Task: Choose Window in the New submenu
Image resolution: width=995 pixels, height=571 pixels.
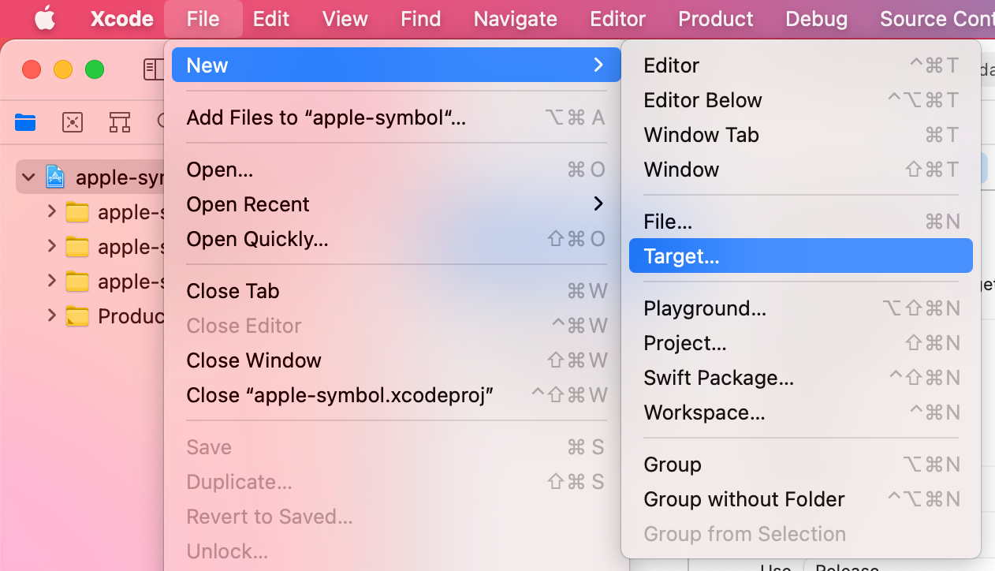Action: point(801,170)
